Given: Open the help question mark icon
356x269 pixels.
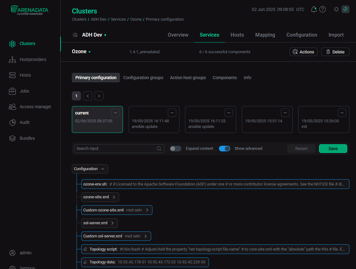Looking at the screenshot, I should [322, 9].
